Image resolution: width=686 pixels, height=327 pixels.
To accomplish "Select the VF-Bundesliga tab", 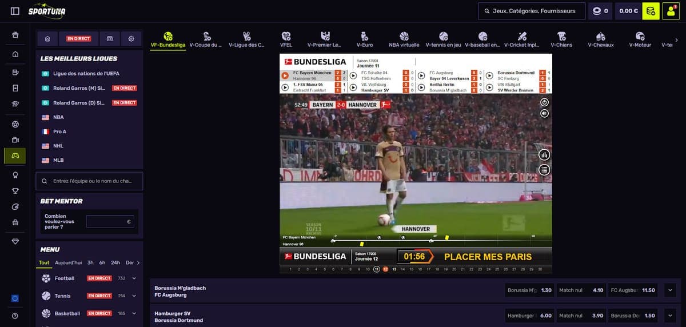I will [x=168, y=39].
